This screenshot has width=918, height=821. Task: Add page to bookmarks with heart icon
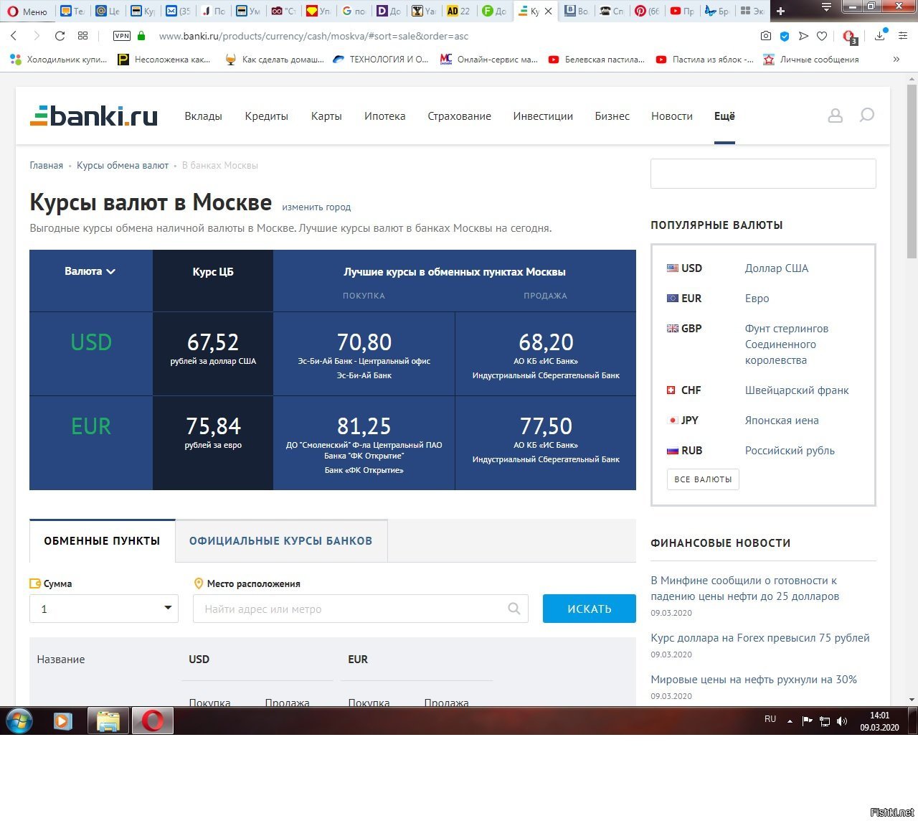[822, 36]
